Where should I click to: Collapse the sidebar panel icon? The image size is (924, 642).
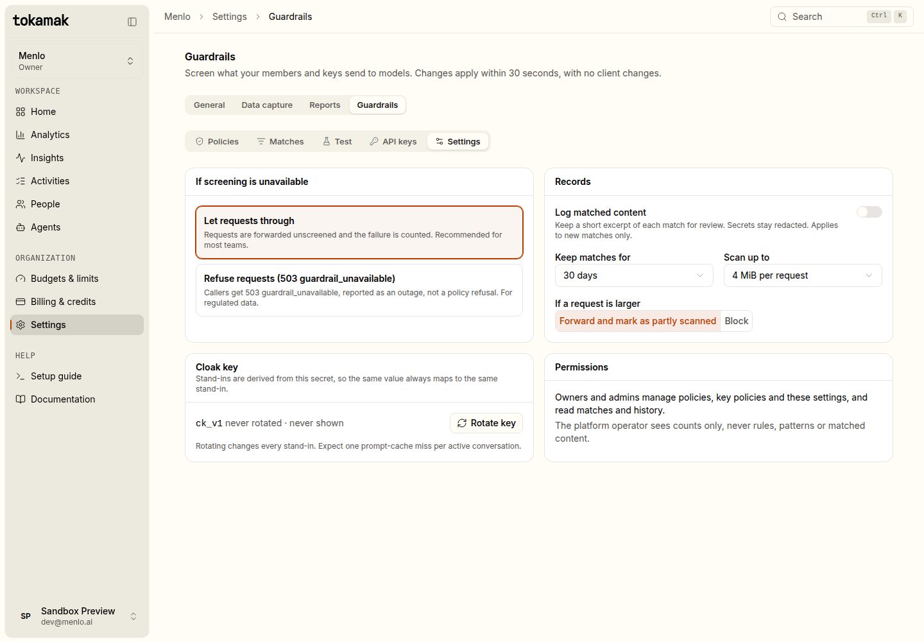(x=132, y=22)
